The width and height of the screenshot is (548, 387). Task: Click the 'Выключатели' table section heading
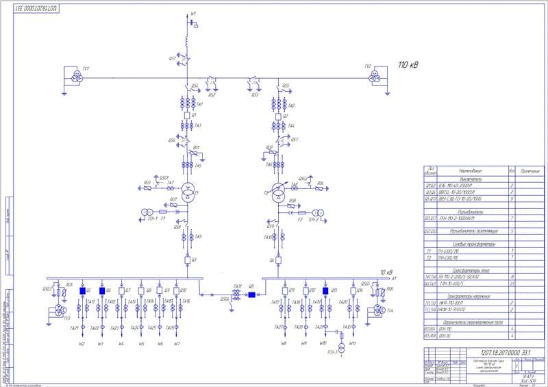471,179
